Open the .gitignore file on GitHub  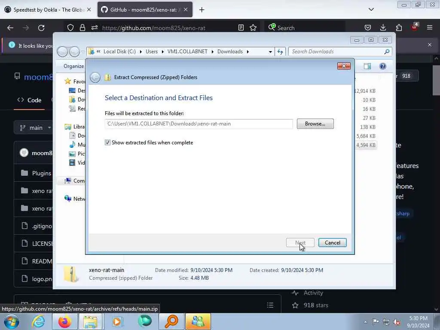(42, 226)
